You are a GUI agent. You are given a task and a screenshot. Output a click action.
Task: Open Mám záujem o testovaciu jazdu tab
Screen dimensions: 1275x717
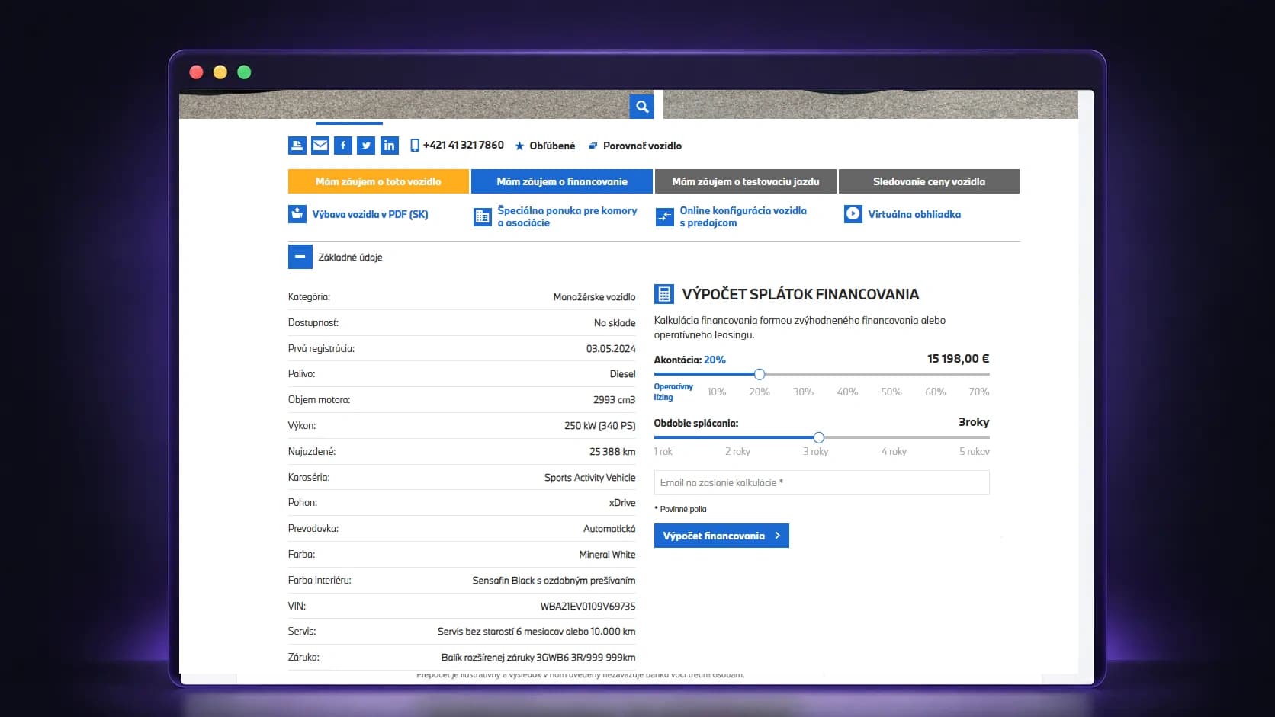coord(746,181)
